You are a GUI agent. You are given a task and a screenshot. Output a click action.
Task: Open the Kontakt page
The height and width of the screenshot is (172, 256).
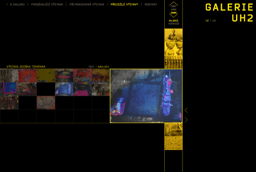point(151,5)
